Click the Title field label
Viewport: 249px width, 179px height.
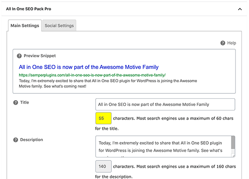coord(24,102)
